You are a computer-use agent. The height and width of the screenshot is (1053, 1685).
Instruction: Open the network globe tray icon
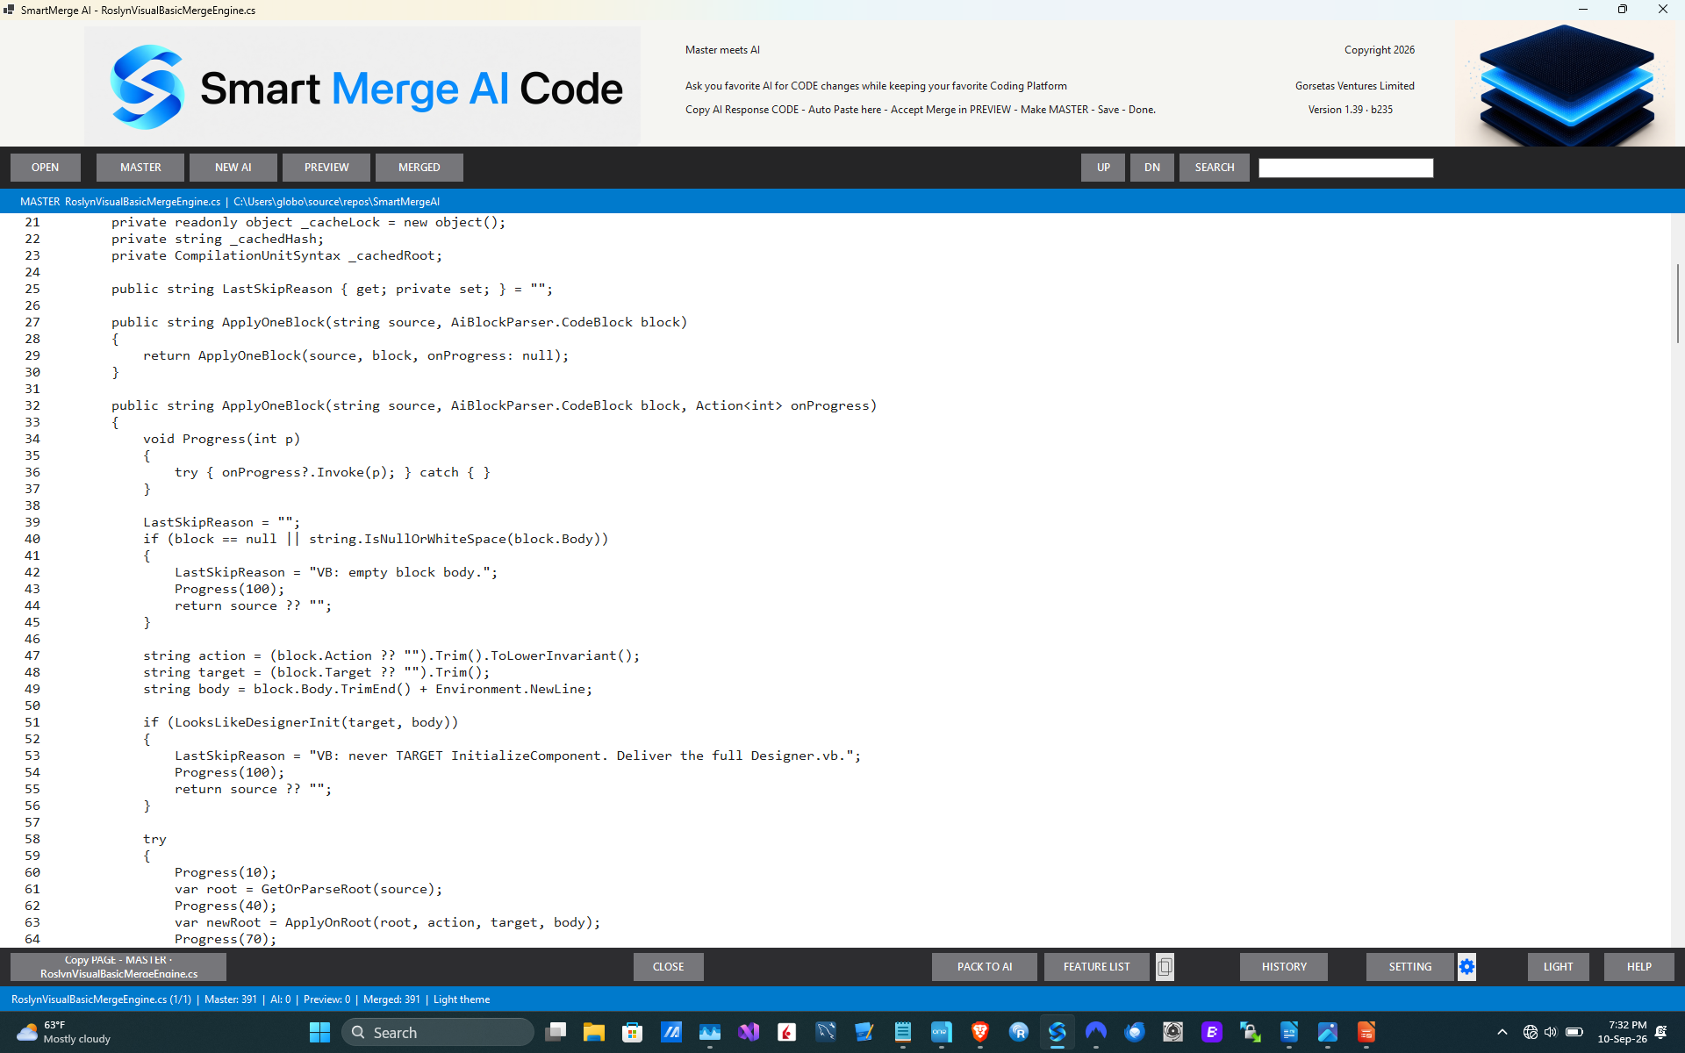(1530, 1032)
